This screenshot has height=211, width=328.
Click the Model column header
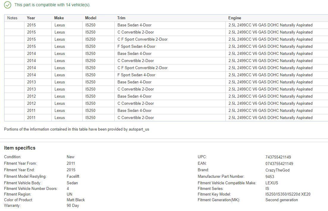coord(91,18)
